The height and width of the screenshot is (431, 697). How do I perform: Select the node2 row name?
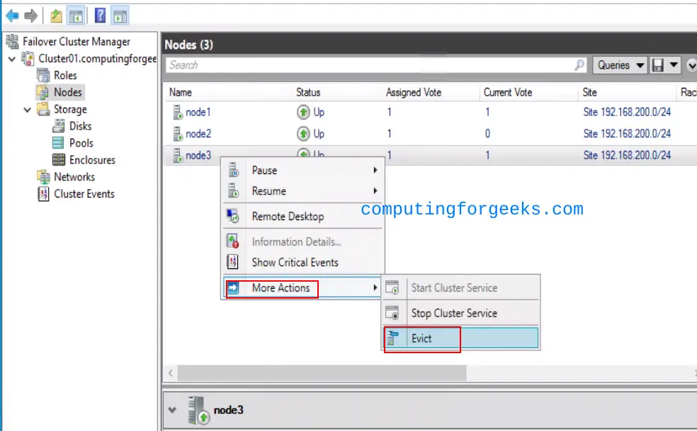pos(198,134)
